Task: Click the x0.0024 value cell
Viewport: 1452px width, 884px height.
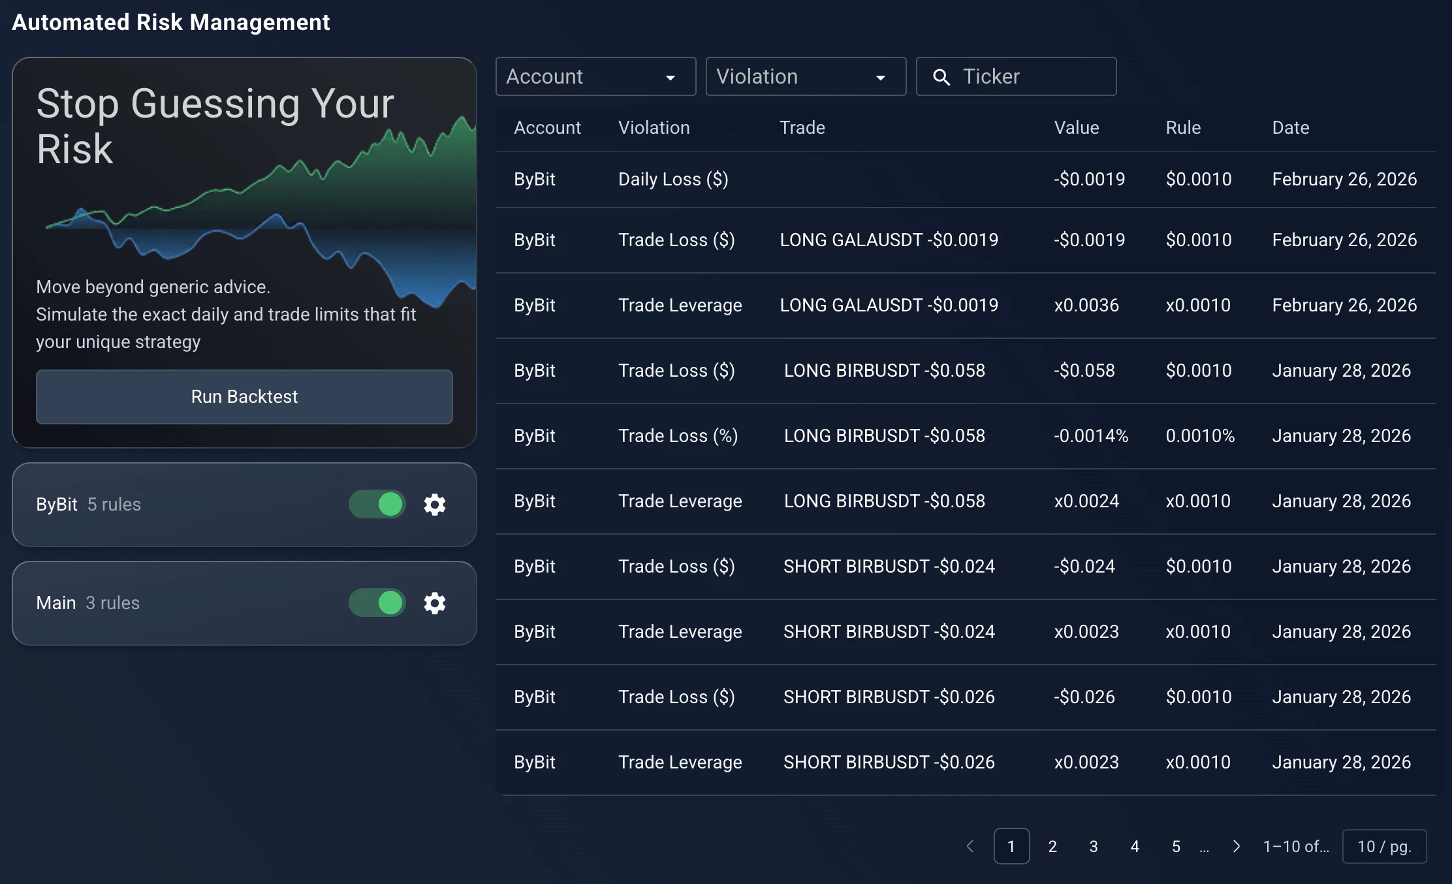Action: pyautogui.click(x=1086, y=501)
